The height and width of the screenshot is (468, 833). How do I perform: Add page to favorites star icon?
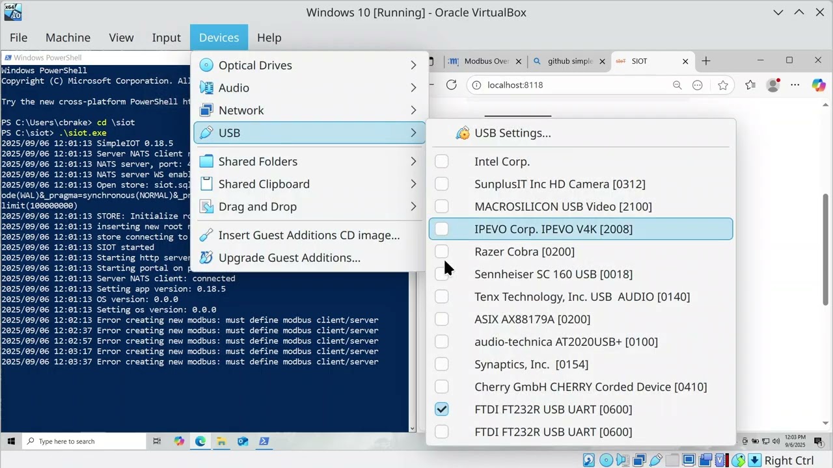[723, 85]
